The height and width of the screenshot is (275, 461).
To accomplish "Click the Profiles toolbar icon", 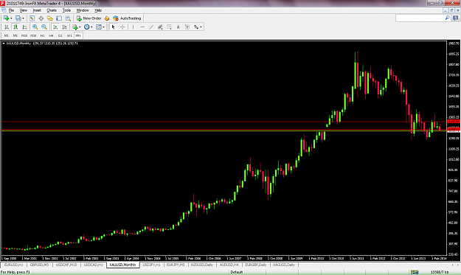I will click(18, 18).
